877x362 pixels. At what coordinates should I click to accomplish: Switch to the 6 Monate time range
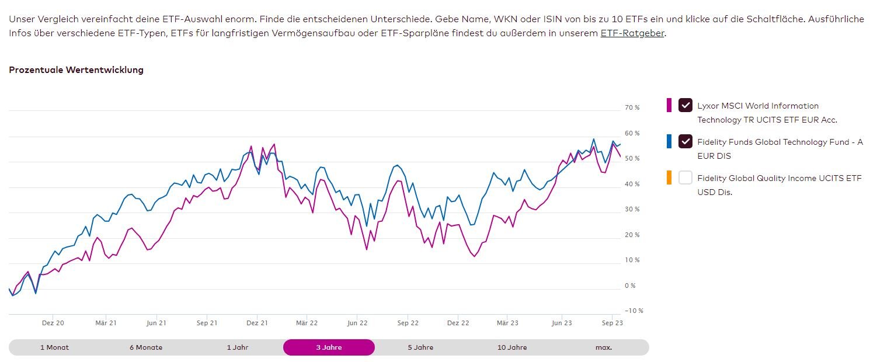pos(146,347)
